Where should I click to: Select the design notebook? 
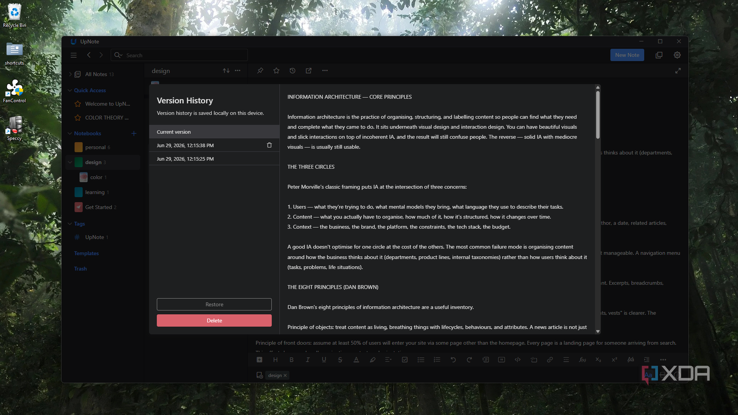103,162
